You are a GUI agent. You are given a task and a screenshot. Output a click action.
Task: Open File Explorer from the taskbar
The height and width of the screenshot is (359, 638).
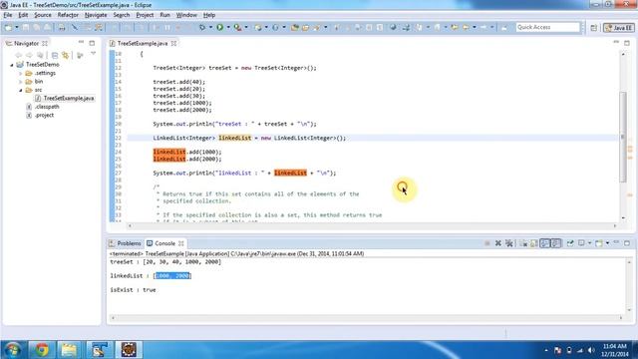[x=69, y=350]
